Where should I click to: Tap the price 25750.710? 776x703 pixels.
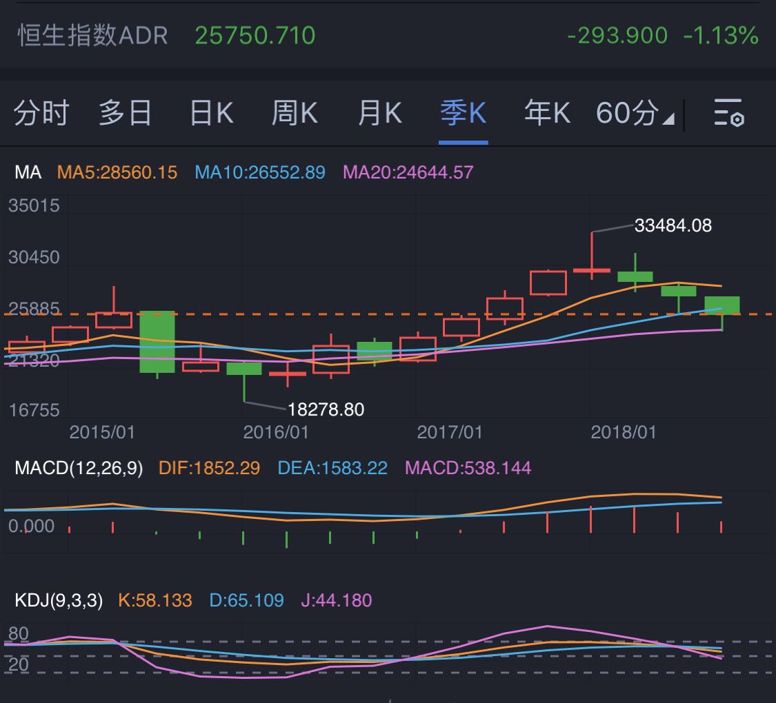pyautogui.click(x=255, y=36)
